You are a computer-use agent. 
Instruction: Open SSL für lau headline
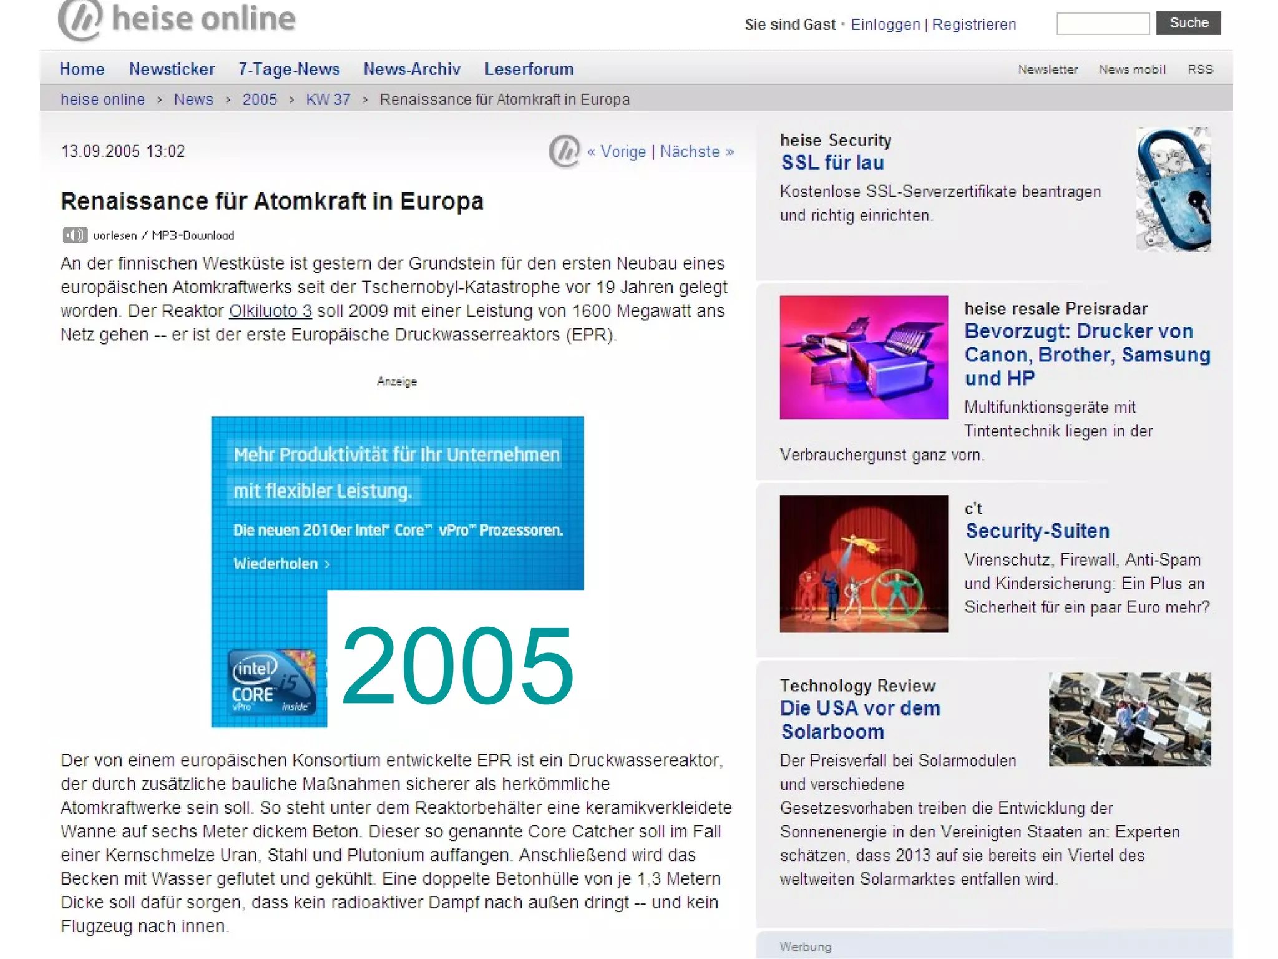tap(832, 163)
